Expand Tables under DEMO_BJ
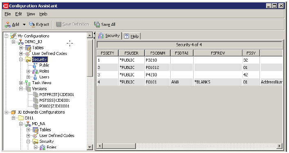This screenshot has height=153, width=289. tap(21, 48)
